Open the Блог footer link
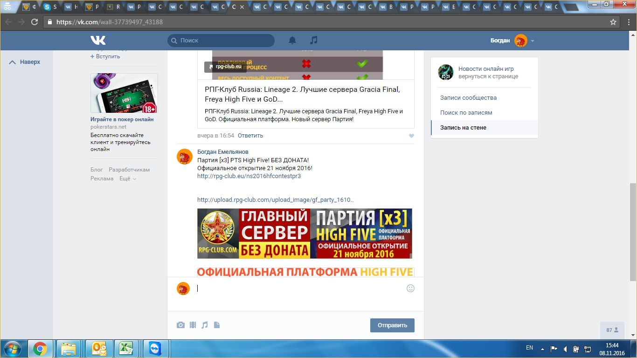Screen dimensions: 637x358 (x=97, y=170)
